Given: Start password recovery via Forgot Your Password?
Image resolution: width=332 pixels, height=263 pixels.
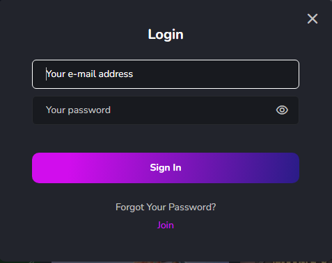Looking at the screenshot, I should 166,207.
